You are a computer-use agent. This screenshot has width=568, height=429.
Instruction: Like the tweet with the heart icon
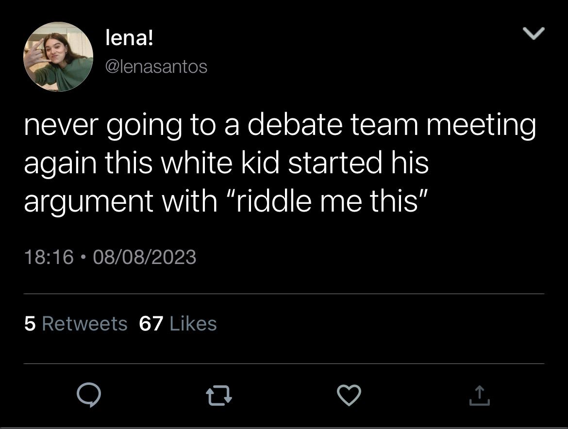click(x=349, y=395)
